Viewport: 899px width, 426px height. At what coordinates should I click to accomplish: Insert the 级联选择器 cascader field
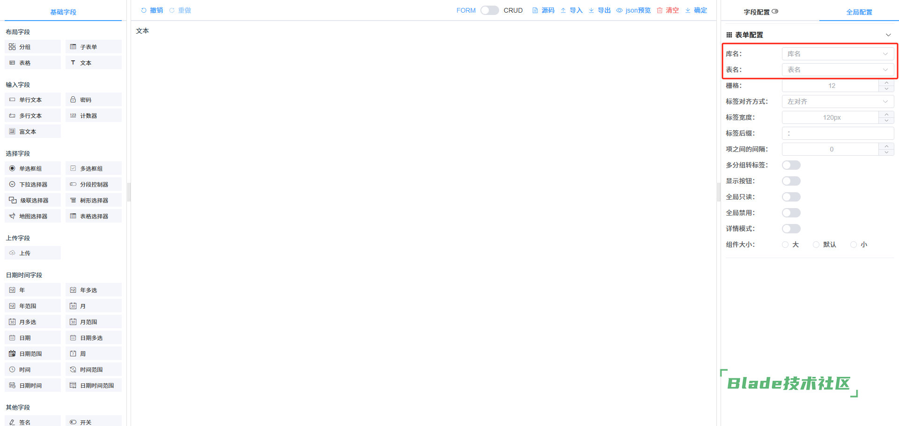coord(33,200)
